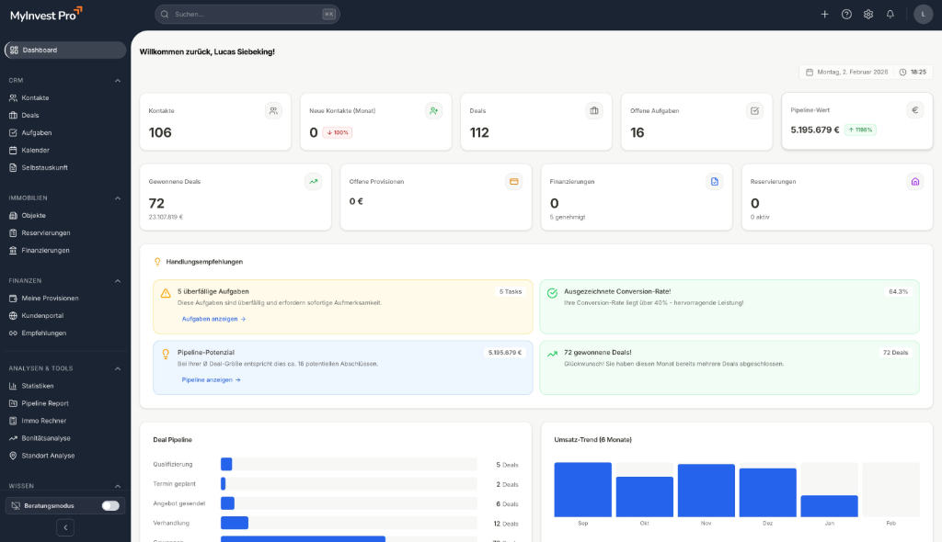The height and width of the screenshot is (542, 942).
Task: Collapse the CRM sidebar section
Action: (118, 81)
